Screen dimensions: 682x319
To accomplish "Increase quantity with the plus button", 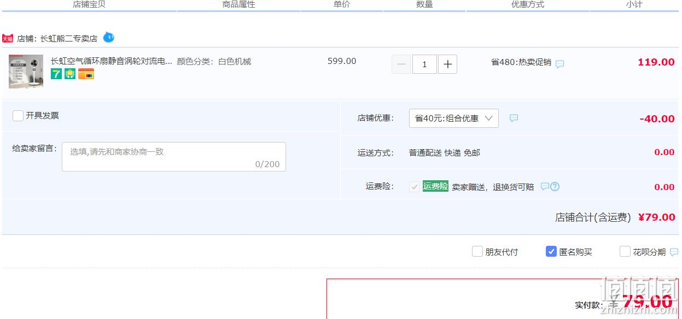I will tap(447, 64).
